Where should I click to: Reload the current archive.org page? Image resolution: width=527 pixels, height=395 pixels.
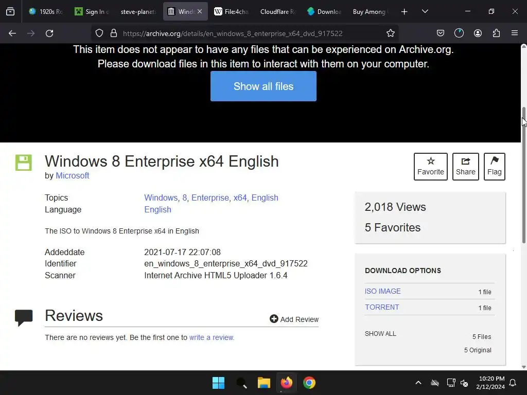click(x=49, y=33)
